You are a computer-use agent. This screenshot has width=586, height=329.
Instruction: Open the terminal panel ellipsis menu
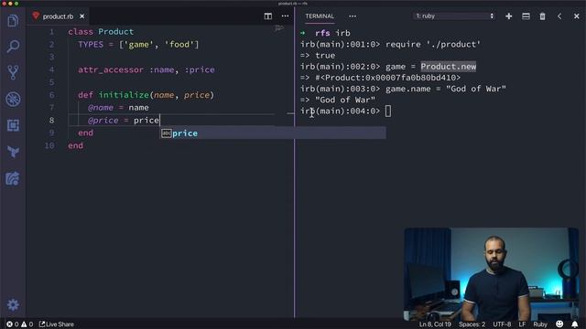pyautogui.click(x=353, y=16)
